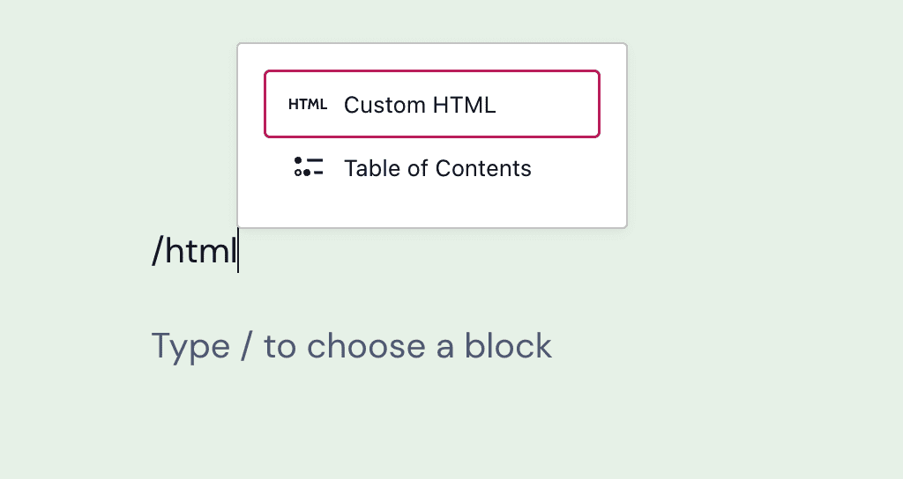Focus the "Type / to choose a block" placeholder
Image resolution: width=903 pixels, height=479 pixels.
point(351,346)
